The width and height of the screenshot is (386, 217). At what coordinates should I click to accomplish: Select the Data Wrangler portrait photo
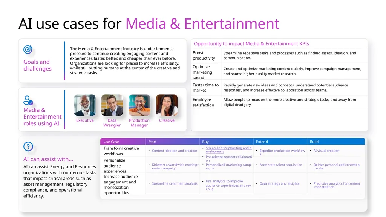(x=112, y=105)
